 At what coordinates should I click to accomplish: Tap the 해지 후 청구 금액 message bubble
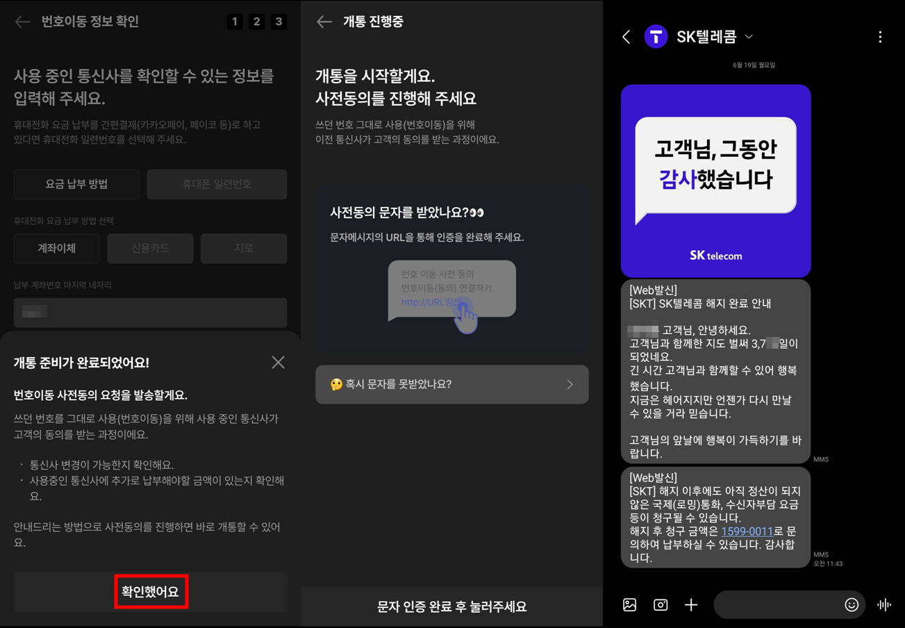coord(716,518)
